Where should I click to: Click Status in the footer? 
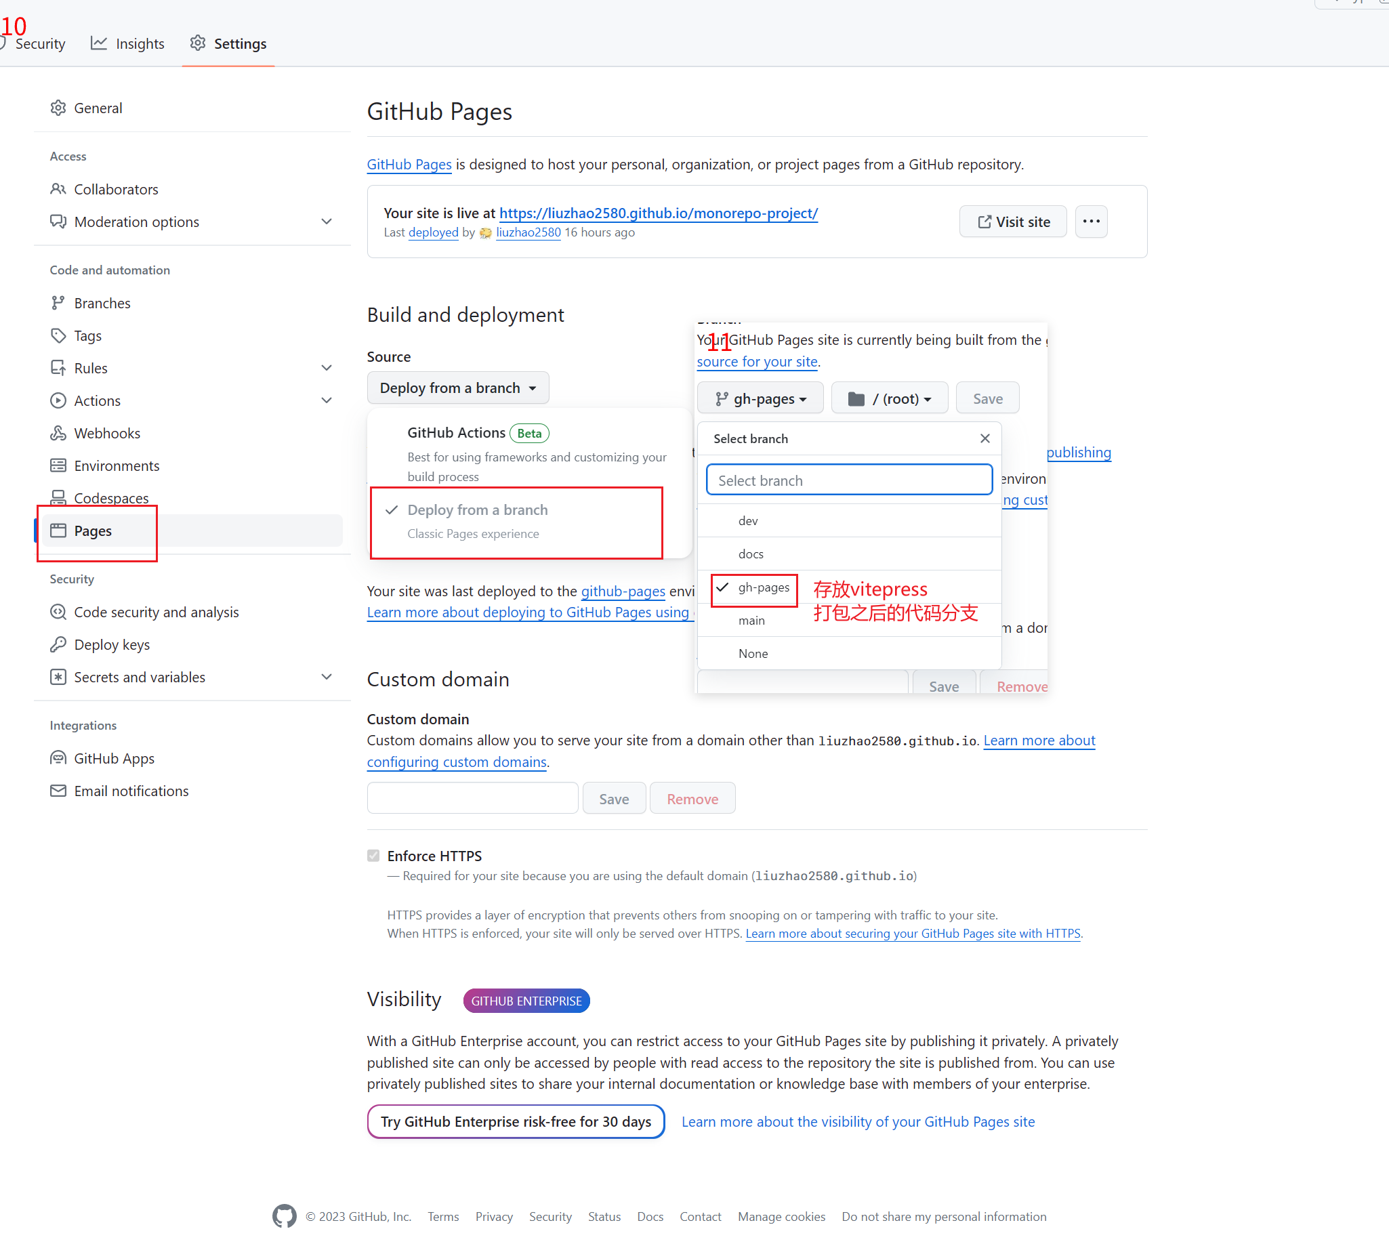point(604,1215)
